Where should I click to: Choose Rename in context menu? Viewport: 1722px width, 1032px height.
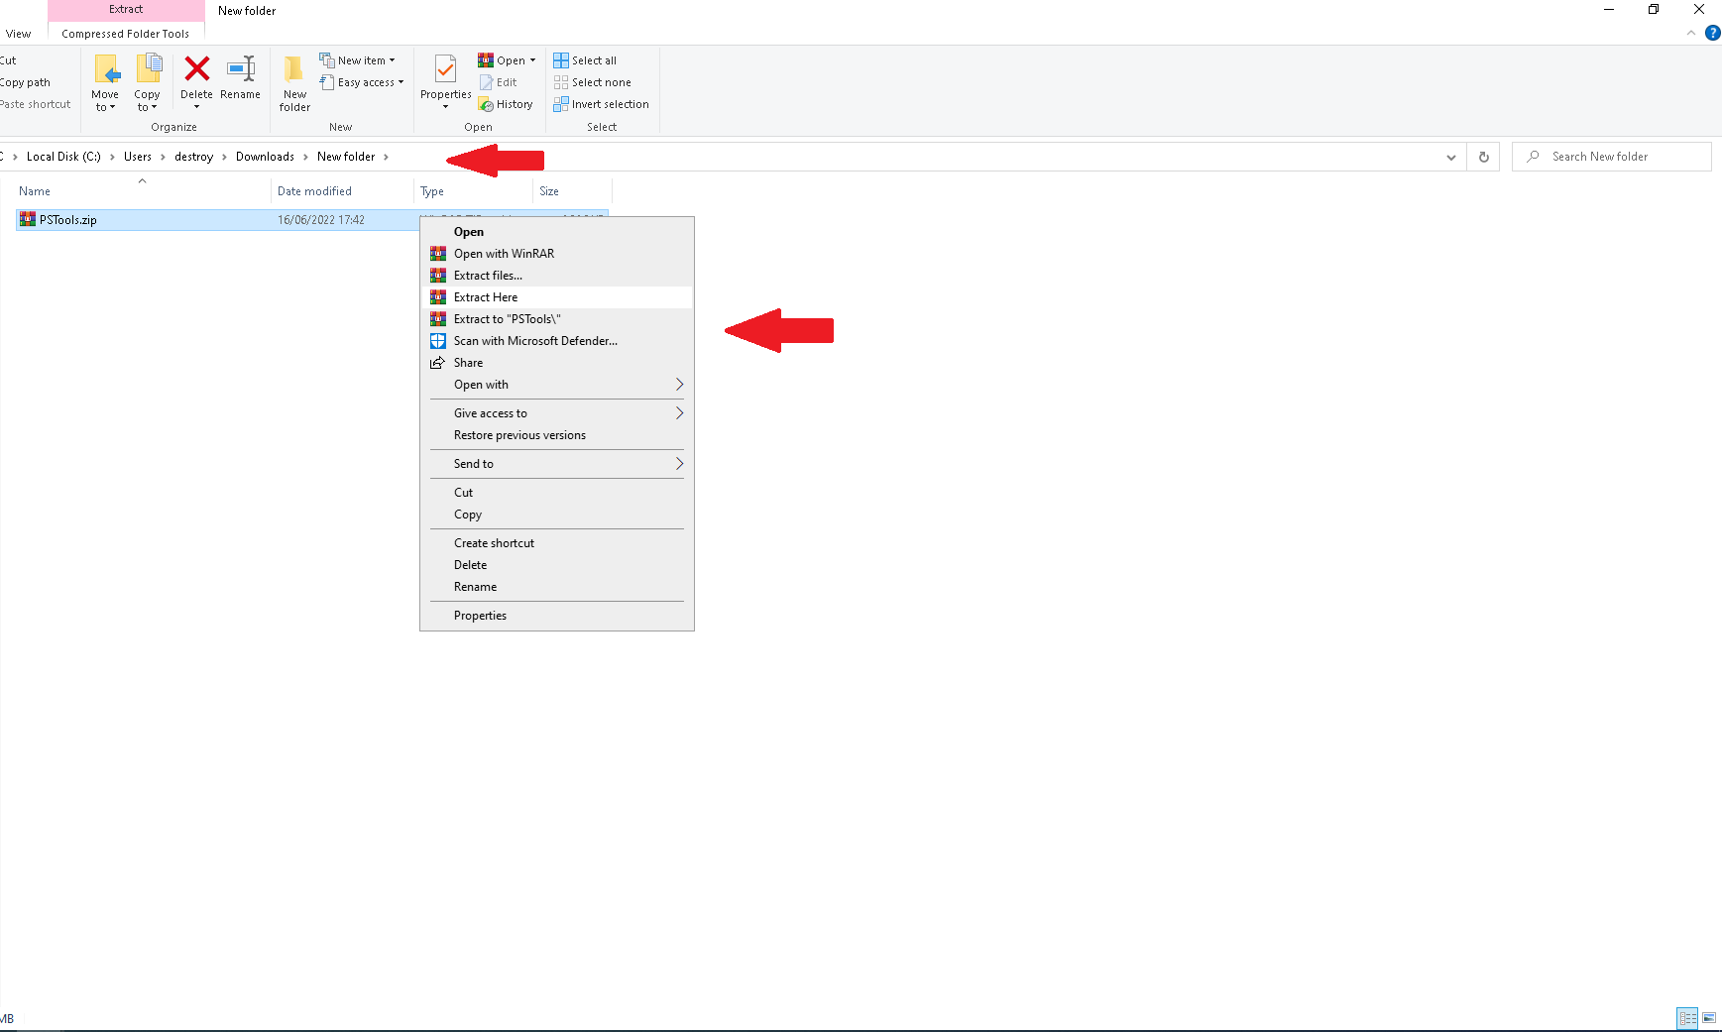557,587
